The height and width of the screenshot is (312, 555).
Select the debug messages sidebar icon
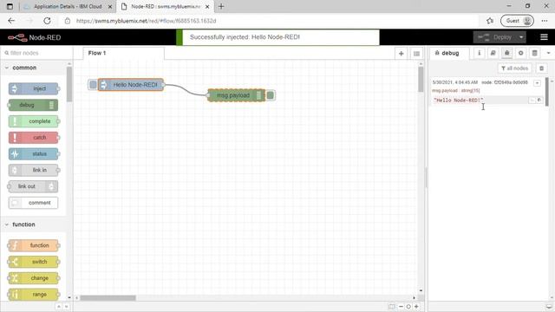point(506,53)
